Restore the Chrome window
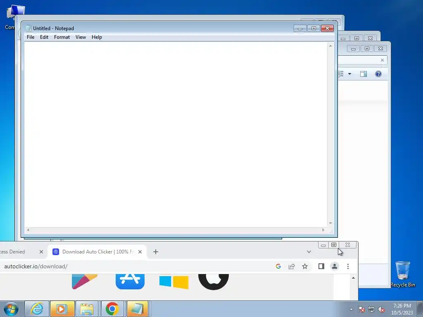The height and width of the screenshot is (317, 423). pos(334,245)
